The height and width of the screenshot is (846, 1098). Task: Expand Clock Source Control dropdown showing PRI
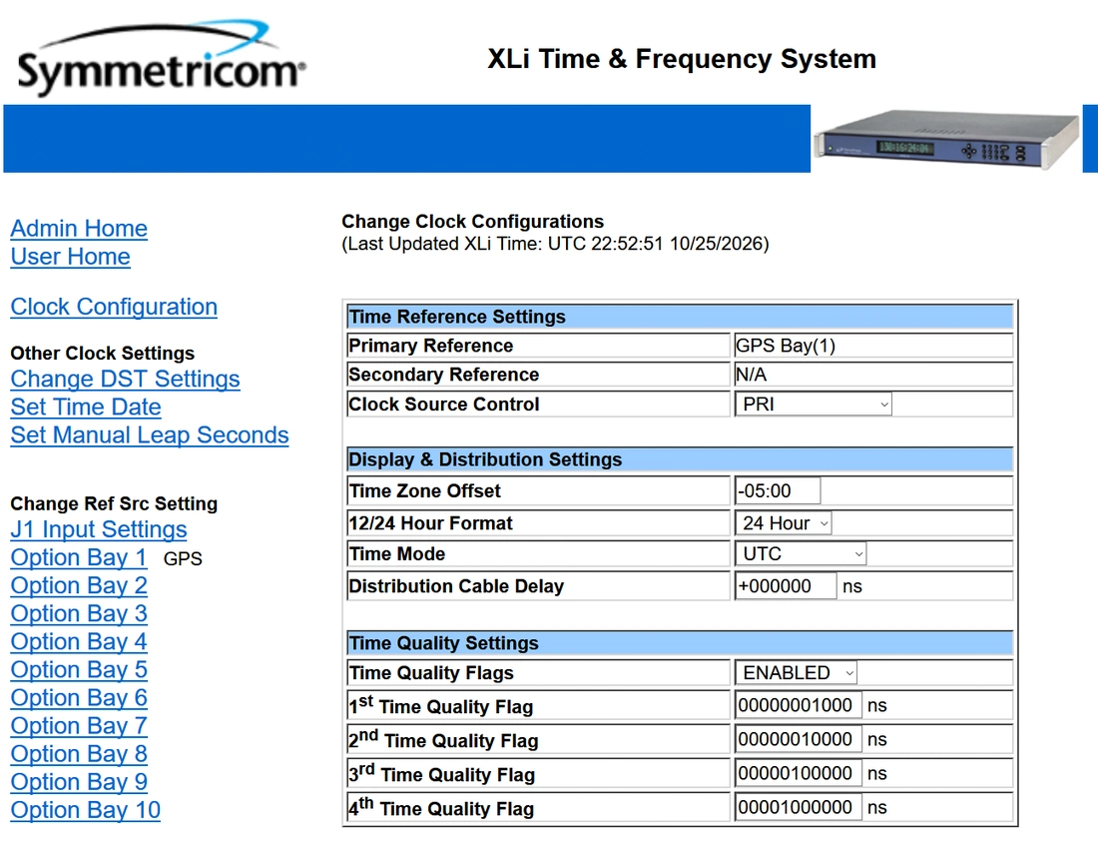(813, 405)
